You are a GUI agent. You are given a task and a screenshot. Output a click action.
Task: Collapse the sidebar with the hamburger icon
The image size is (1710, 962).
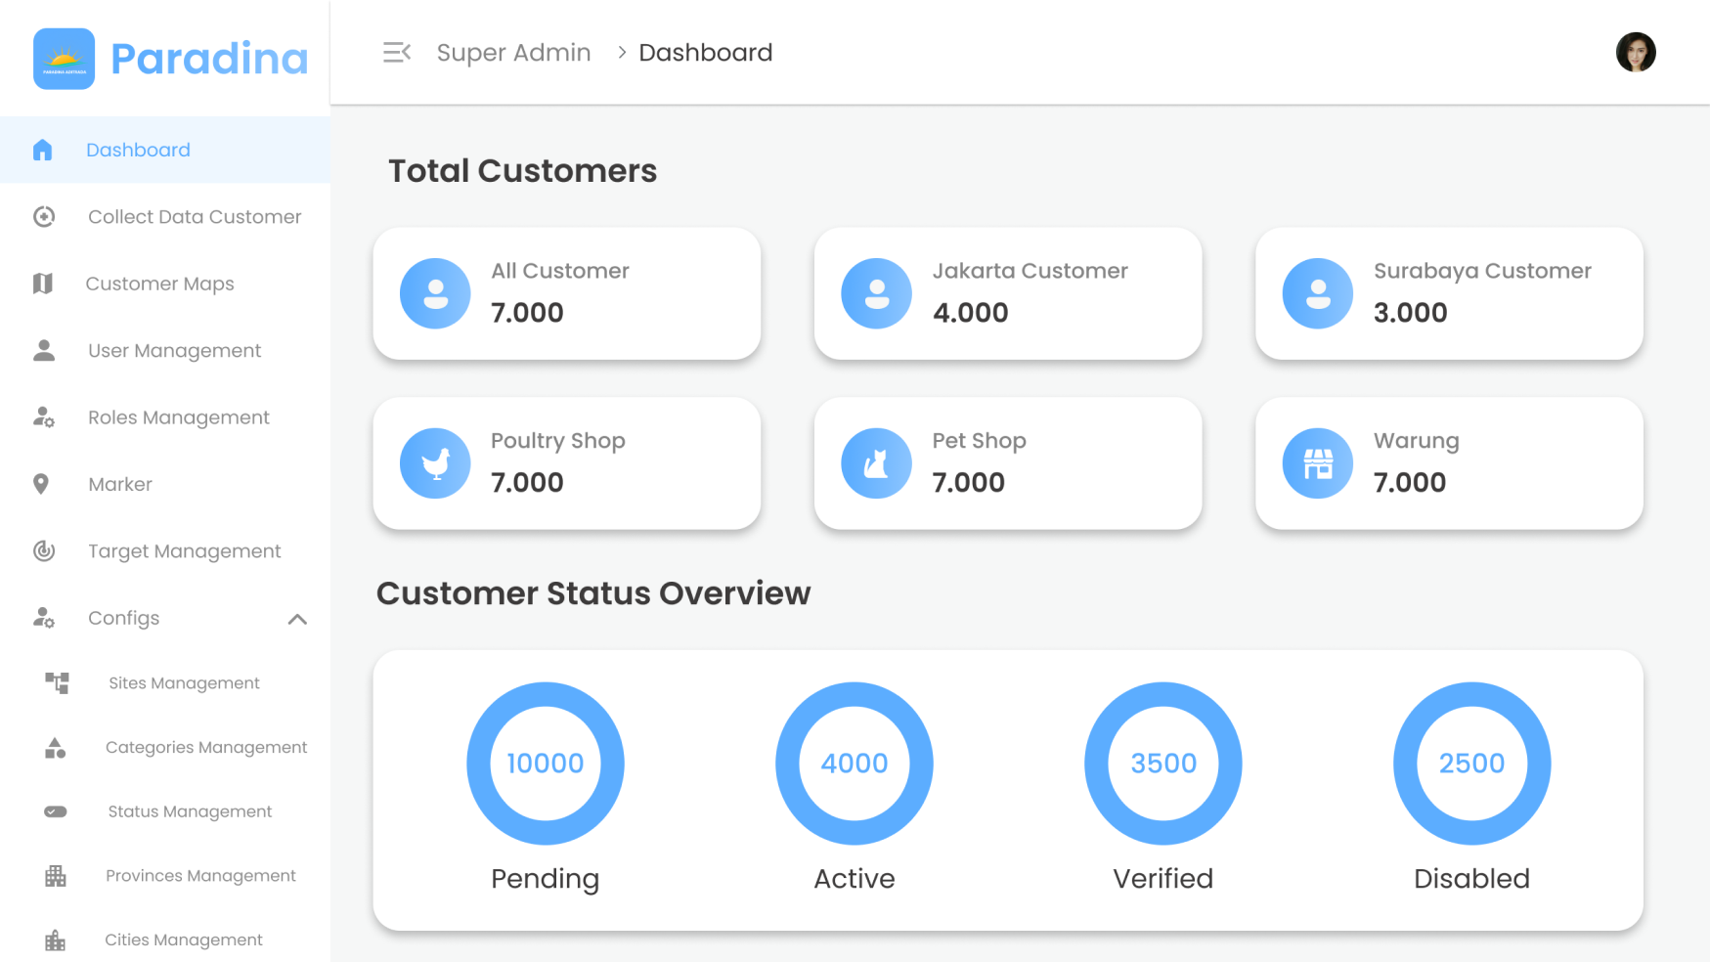[x=396, y=53]
